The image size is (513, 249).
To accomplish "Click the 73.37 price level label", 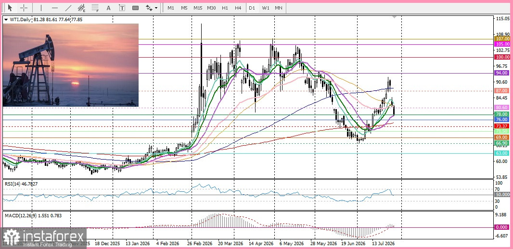I will pos(502,126).
